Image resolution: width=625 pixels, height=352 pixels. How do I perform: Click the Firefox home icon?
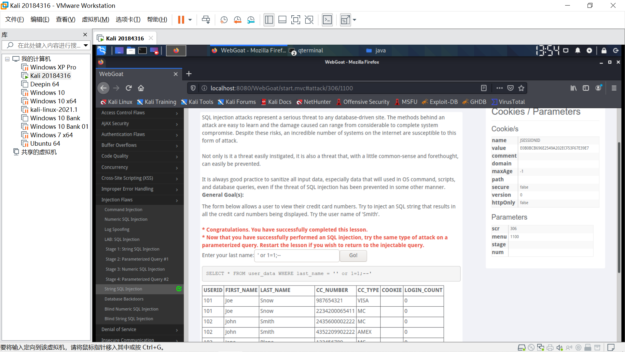141,88
